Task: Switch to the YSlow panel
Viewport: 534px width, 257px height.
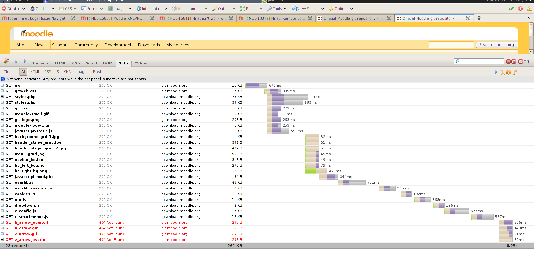Action: point(141,63)
